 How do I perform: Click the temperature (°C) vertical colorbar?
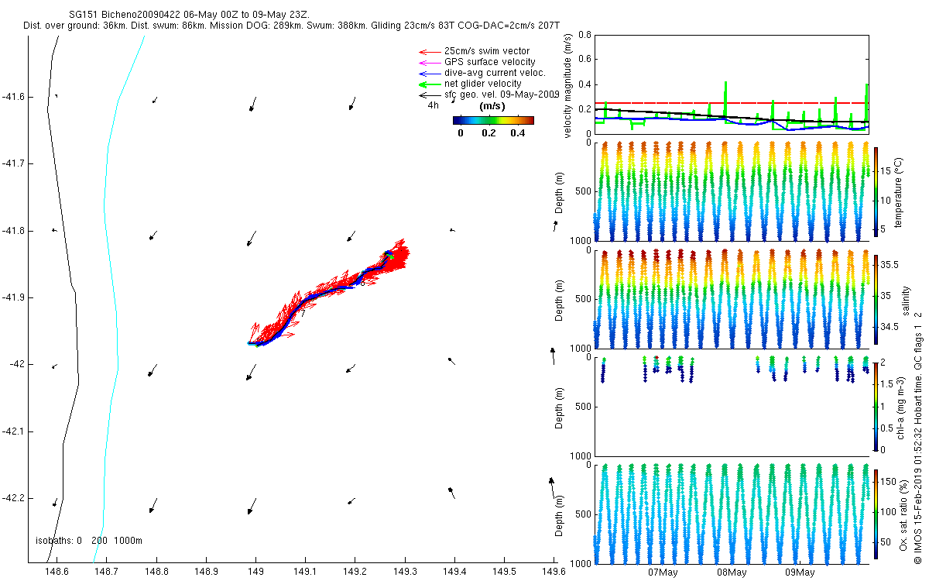[x=876, y=192]
